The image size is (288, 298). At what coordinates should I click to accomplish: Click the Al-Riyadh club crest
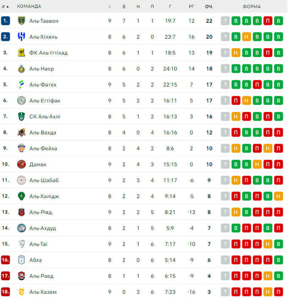click(22, 212)
